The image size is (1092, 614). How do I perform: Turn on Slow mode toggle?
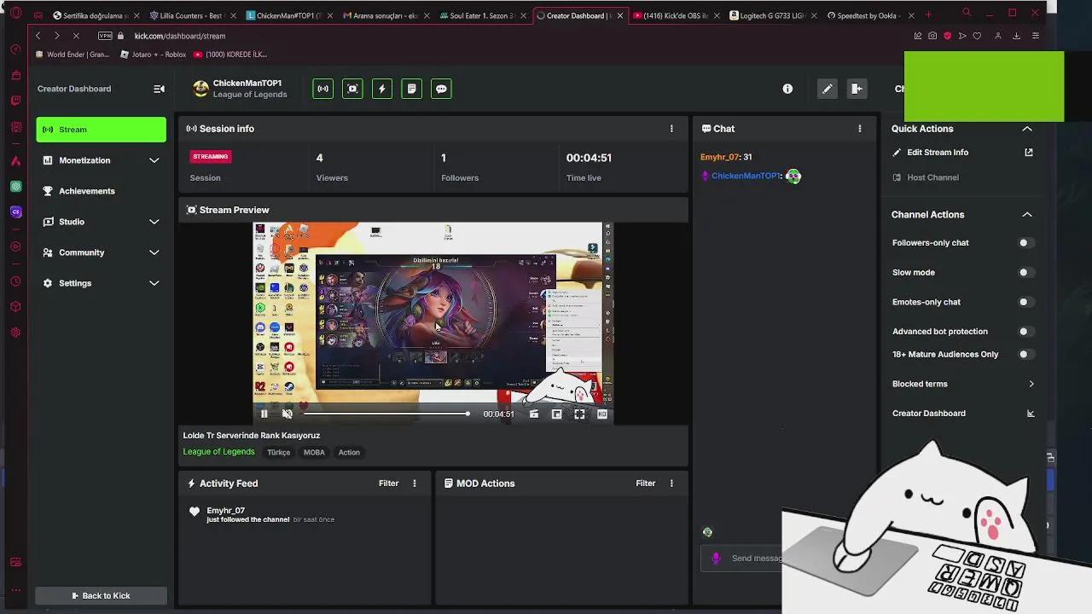(x=1026, y=273)
